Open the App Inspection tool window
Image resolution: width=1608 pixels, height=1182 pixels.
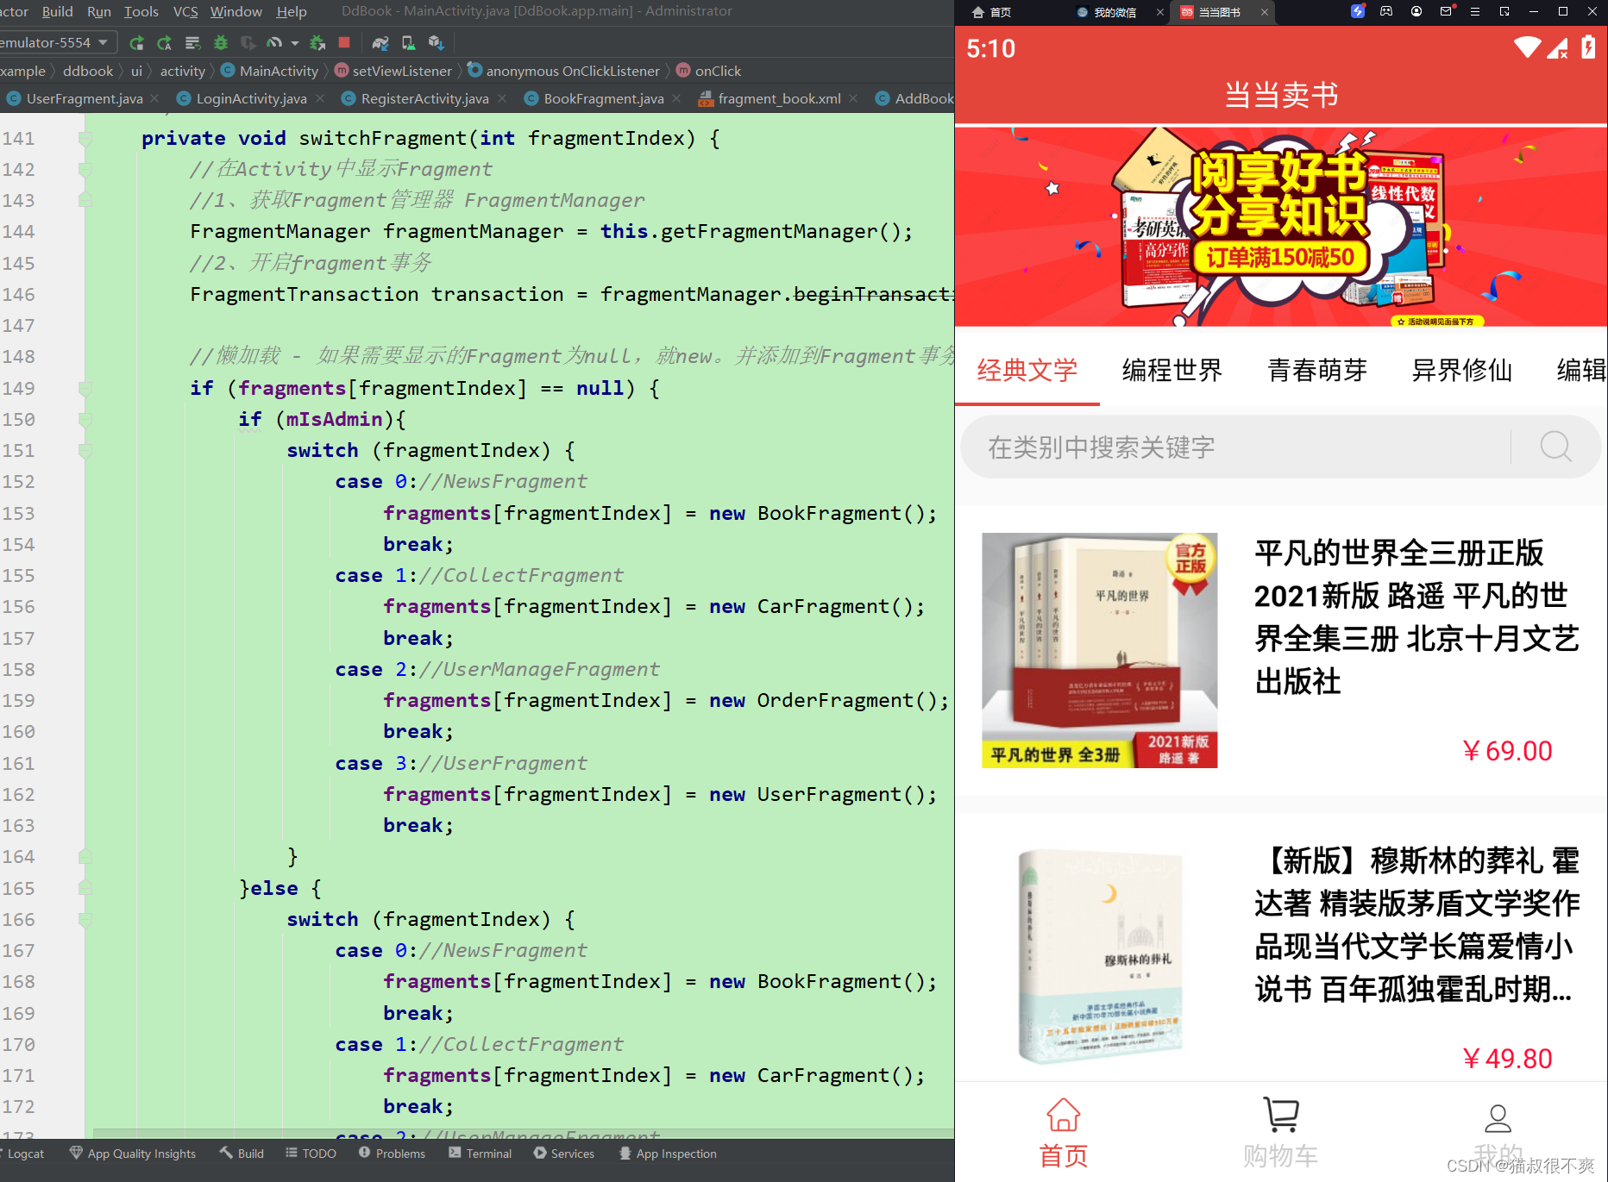click(668, 1154)
